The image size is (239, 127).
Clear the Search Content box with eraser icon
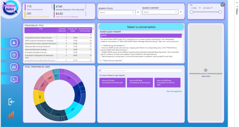pos(181,12)
